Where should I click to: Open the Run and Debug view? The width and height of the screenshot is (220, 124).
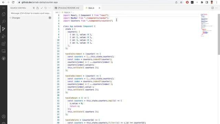(4, 36)
